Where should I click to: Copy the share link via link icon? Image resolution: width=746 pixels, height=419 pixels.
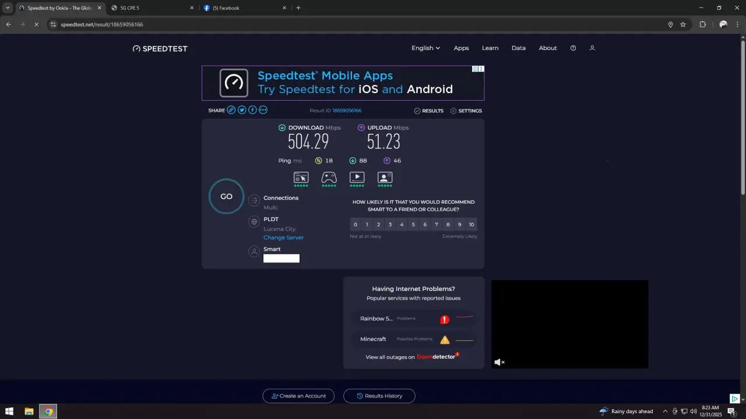coord(231,110)
